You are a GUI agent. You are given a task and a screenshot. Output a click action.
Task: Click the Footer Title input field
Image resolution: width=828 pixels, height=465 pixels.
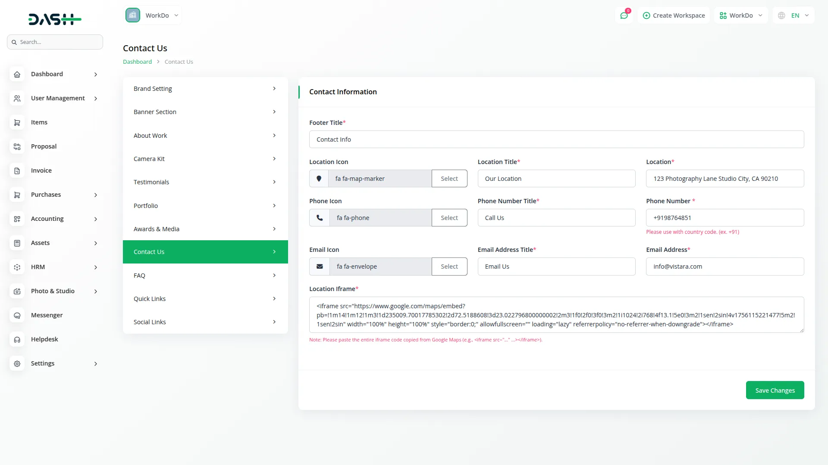click(x=556, y=139)
